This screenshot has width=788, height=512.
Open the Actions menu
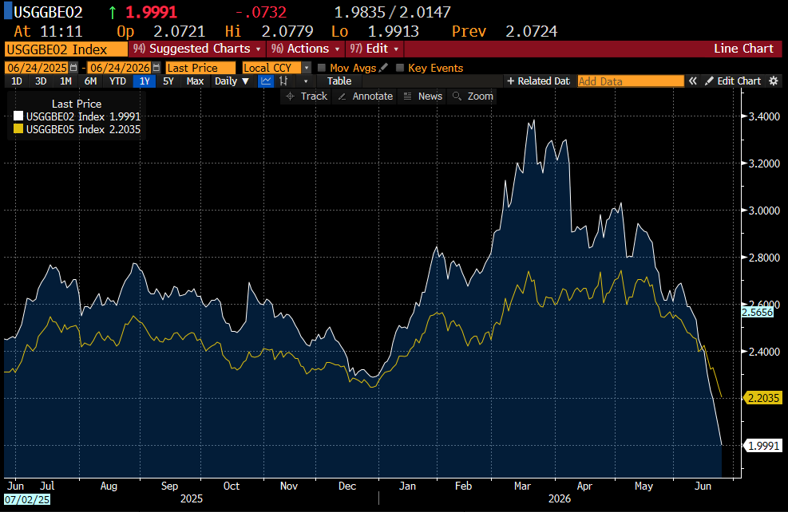click(x=306, y=49)
